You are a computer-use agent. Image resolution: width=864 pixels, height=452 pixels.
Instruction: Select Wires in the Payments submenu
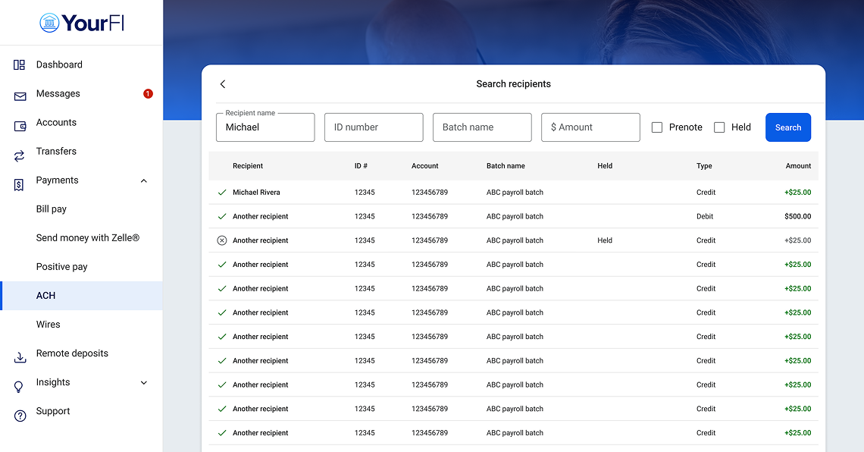[x=48, y=324]
